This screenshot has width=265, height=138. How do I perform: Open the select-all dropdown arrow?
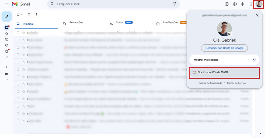tap(22, 14)
